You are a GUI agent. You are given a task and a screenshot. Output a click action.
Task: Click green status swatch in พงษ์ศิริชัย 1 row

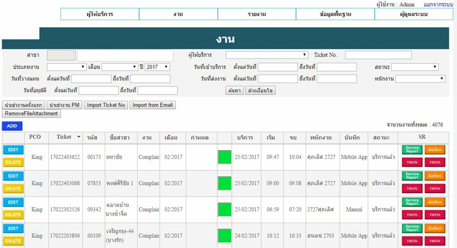(x=224, y=183)
